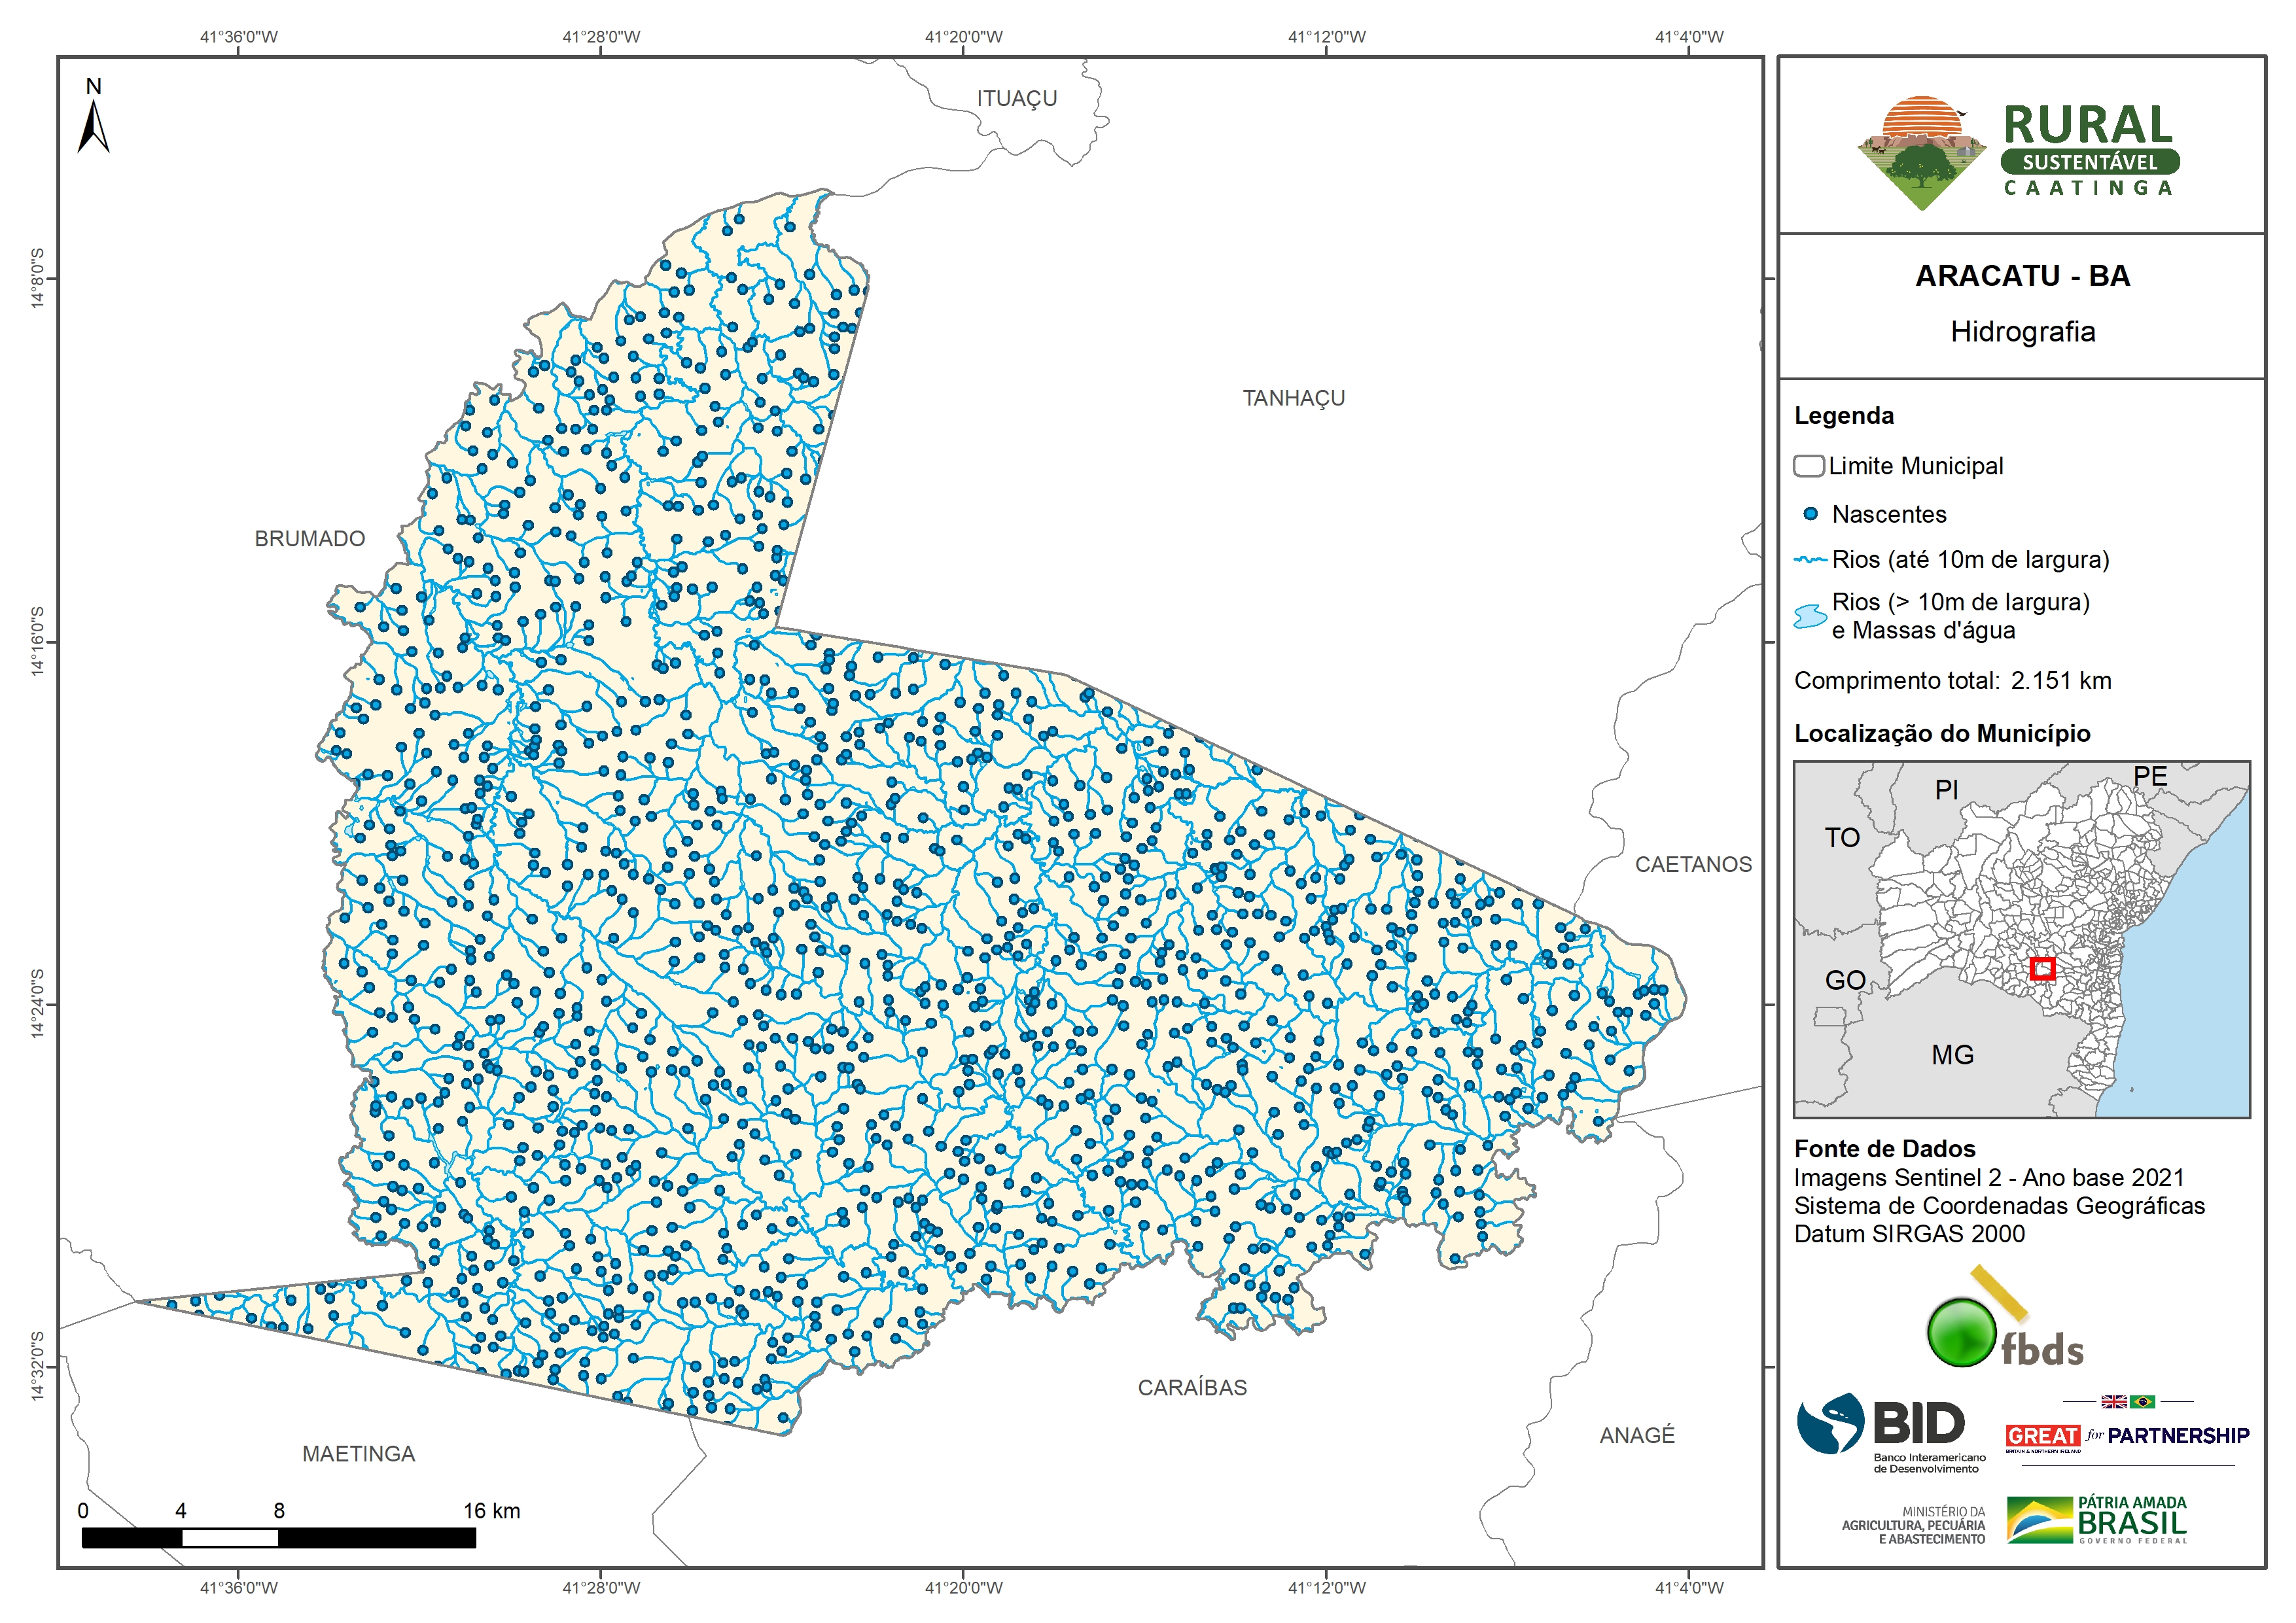Click the Limite Municipal legend box symbol

[1808, 466]
